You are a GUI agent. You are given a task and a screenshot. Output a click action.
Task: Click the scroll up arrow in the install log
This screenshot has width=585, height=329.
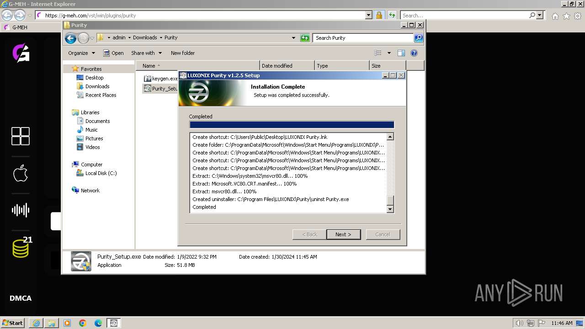coord(390,137)
